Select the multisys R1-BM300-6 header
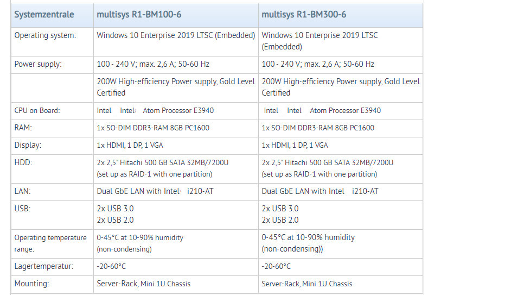 304,15
